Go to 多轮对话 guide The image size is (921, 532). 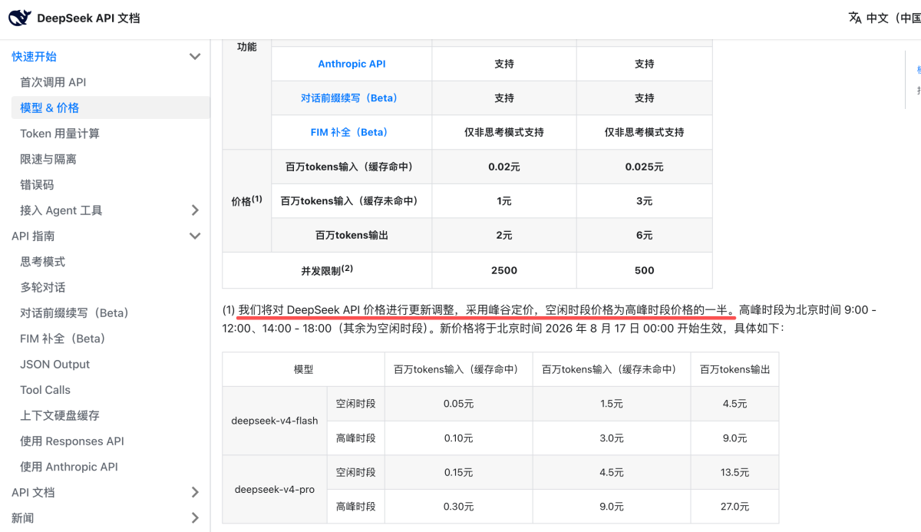[42, 287]
